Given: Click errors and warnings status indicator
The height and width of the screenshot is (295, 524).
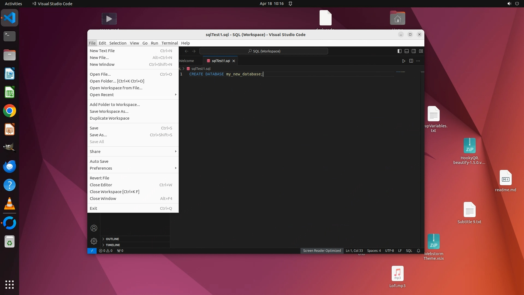Looking at the screenshot, I should coord(106,251).
